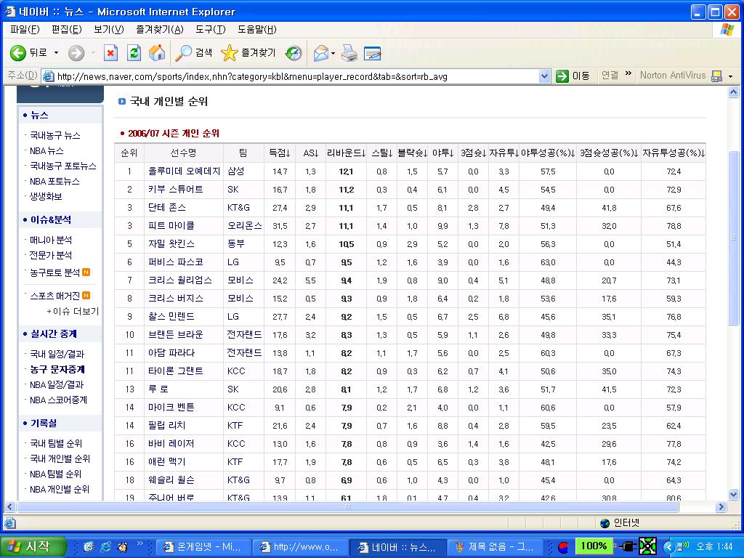
Task: Sort table by AS column
Action: [311, 153]
